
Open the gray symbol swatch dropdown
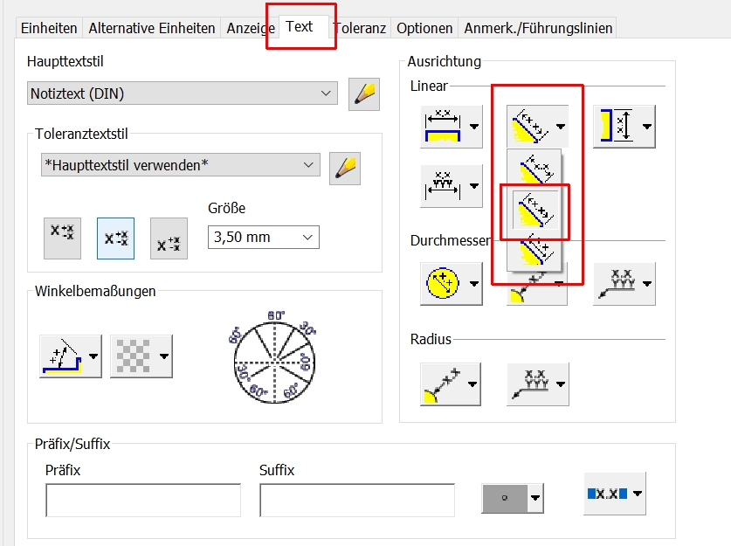pyautogui.click(x=513, y=498)
